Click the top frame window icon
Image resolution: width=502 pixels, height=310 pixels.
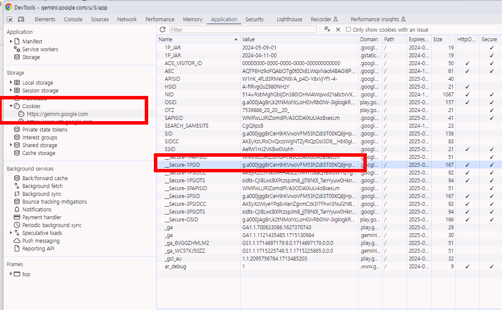coord(17,274)
